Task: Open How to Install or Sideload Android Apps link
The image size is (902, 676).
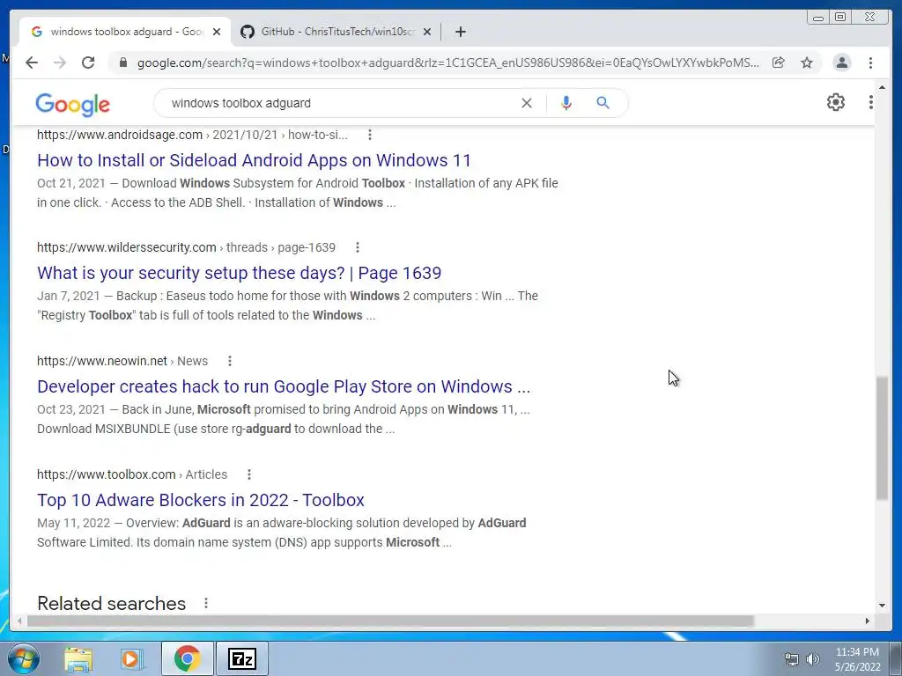Action: point(254,160)
